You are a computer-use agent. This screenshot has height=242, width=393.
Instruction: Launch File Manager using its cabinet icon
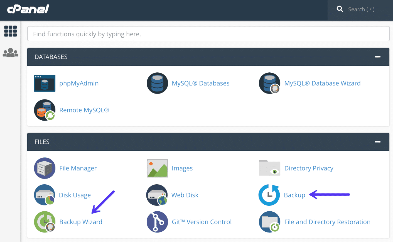[45, 168]
